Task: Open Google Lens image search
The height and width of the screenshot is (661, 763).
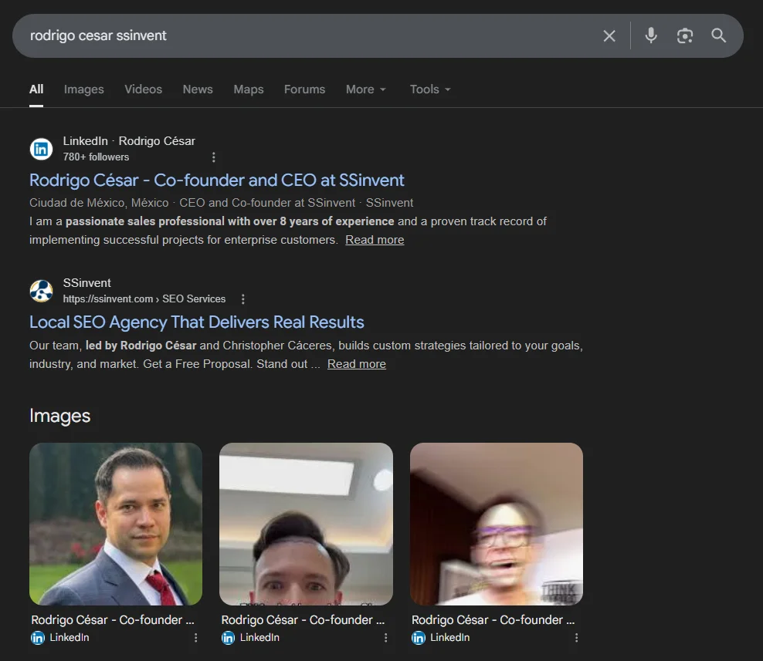Action: coord(685,36)
